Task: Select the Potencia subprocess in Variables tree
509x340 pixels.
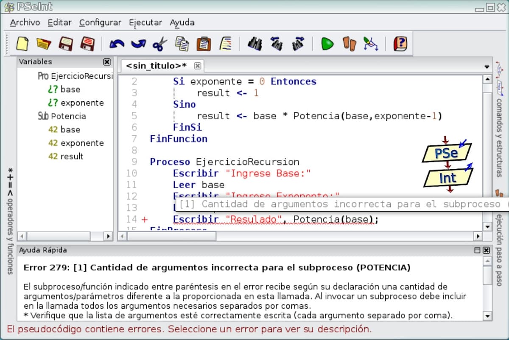Action: [x=68, y=116]
